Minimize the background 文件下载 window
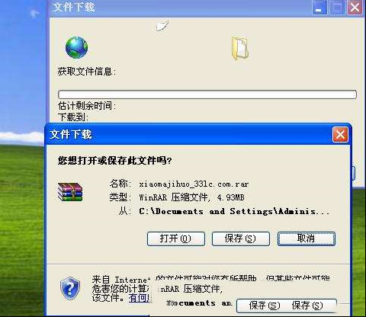Image resolution: width=366 pixels, height=317 pixels. (x=319, y=8)
